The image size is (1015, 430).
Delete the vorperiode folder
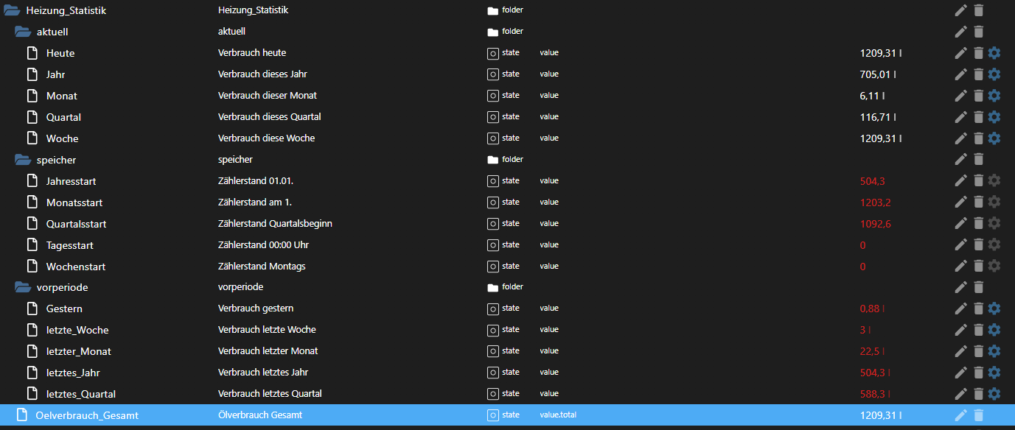click(x=978, y=287)
